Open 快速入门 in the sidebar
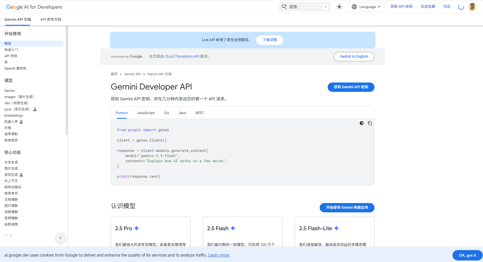483x262 pixels. point(11,50)
